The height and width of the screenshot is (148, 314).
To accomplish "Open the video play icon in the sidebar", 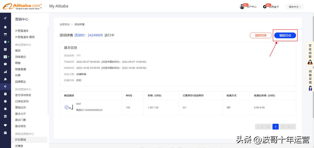I will [x=5, y=57].
